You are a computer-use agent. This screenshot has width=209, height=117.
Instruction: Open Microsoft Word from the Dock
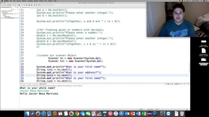(138, 114)
